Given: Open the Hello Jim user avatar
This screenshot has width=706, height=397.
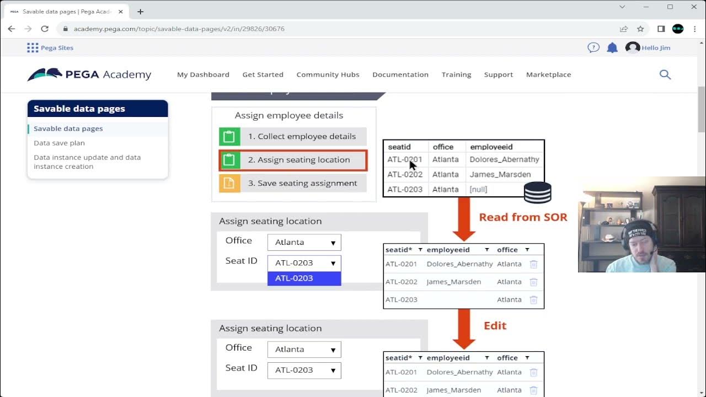Looking at the screenshot, I should click(632, 47).
